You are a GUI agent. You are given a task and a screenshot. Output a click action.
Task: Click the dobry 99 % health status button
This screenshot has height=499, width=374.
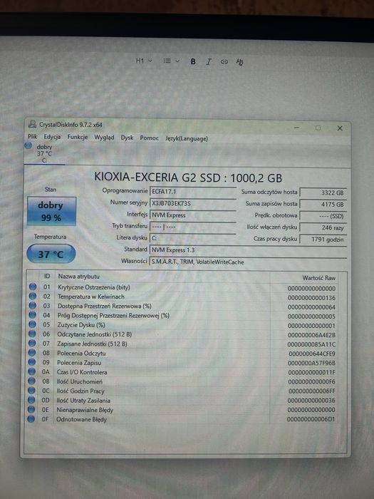click(x=51, y=211)
